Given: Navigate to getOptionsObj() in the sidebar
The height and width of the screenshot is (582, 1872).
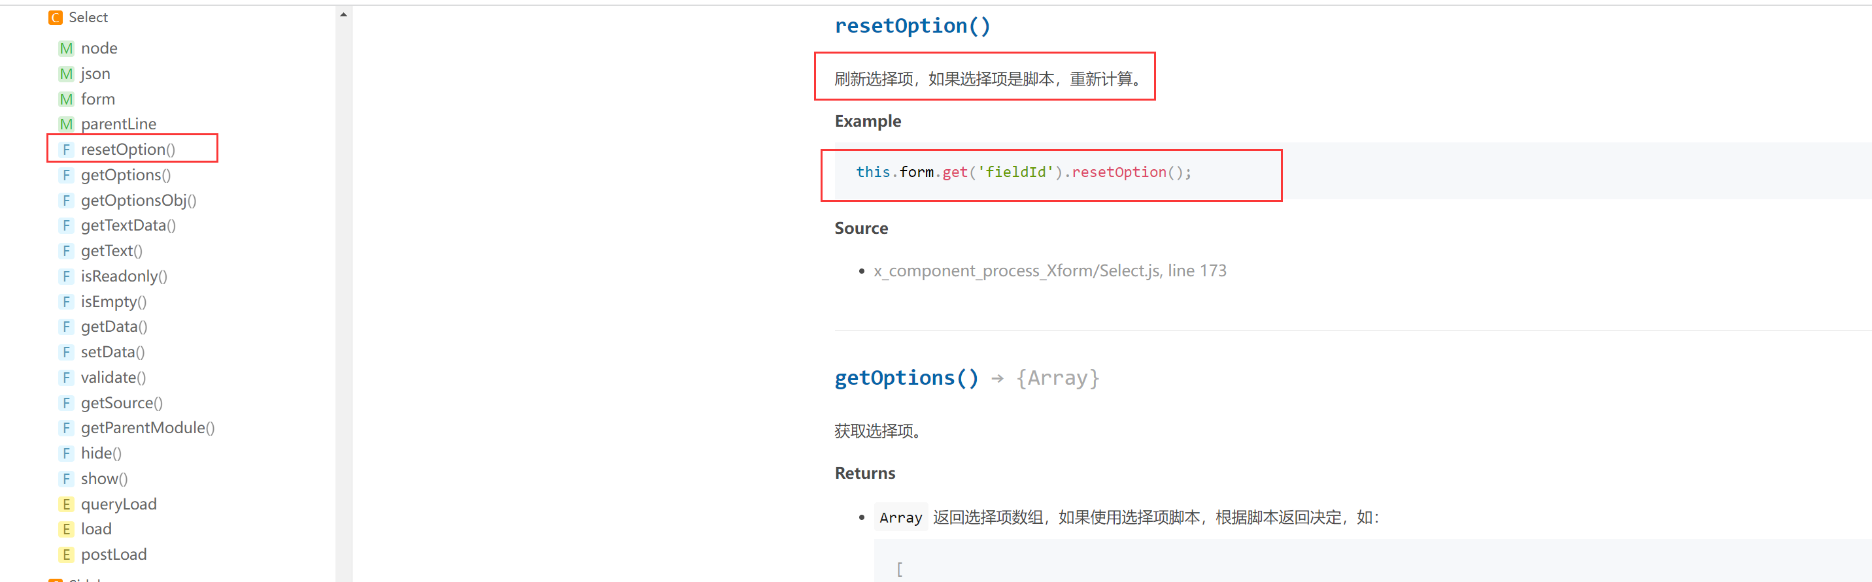Looking at the screenshot, I should pyautogui.click(x=138, y=201).
